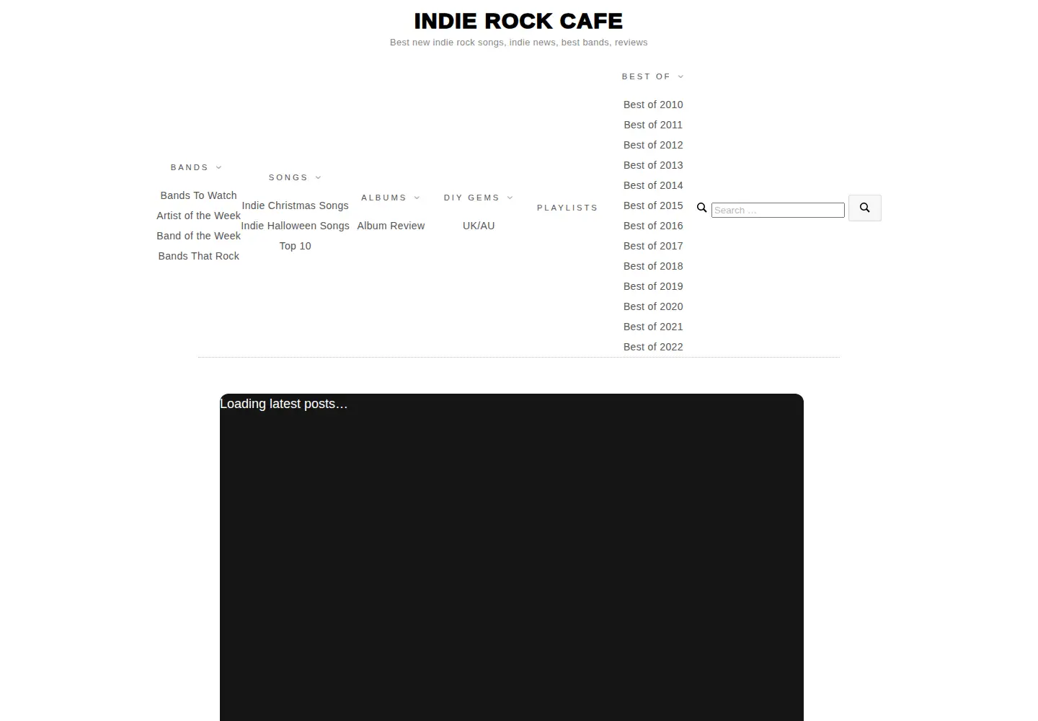
Task: Select Best of 2020
Action: coord(653,306)
